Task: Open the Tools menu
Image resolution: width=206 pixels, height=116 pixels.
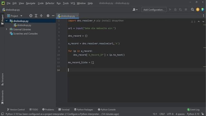Action: (66, 3)
